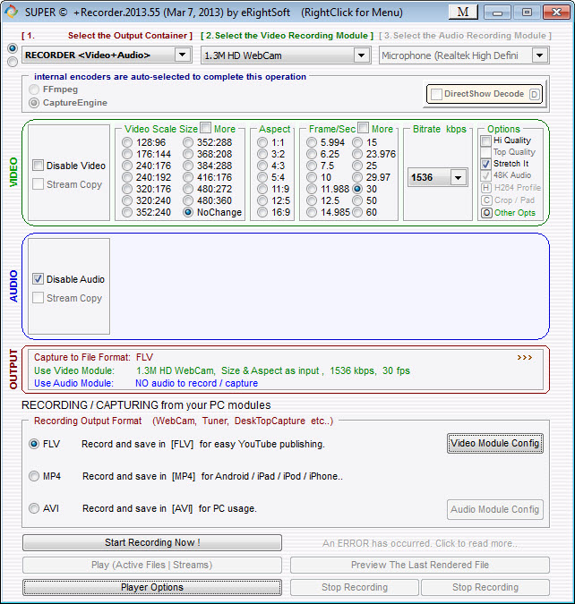Select the upper mode radio button at top left
This screenshot has width=575, height=604.
coord(13,48)
